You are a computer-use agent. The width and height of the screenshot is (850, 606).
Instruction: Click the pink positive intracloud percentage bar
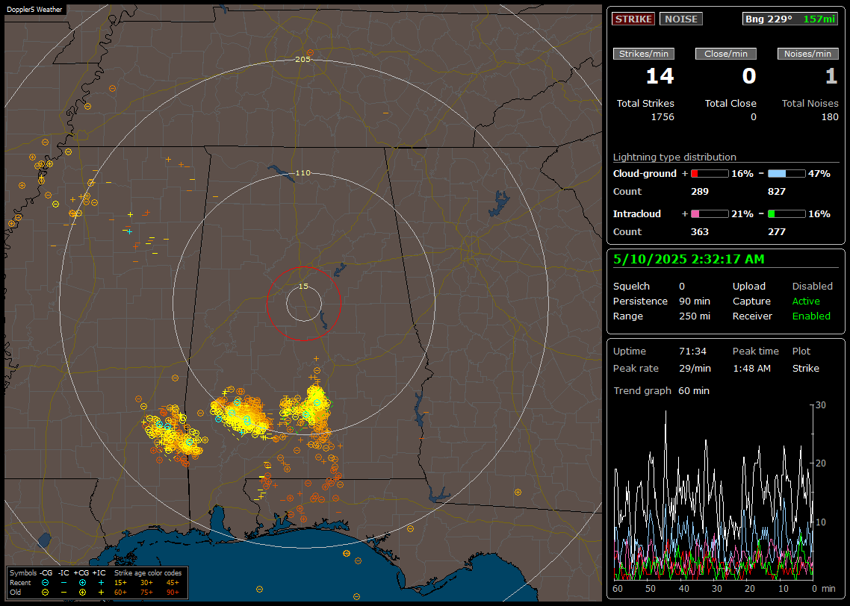click(x=710, y=214)
